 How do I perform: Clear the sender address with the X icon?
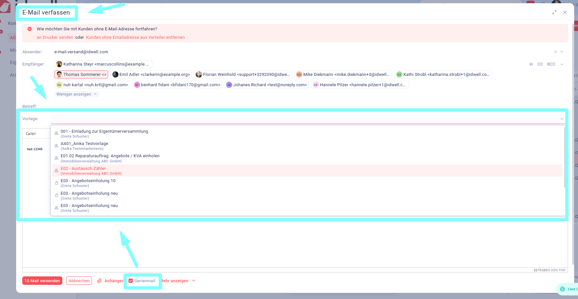point(555,52)
